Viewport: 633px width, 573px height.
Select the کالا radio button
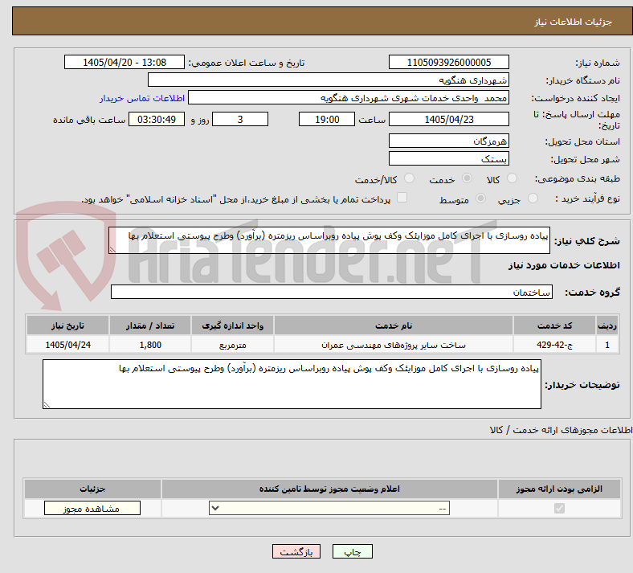[512, 178]
